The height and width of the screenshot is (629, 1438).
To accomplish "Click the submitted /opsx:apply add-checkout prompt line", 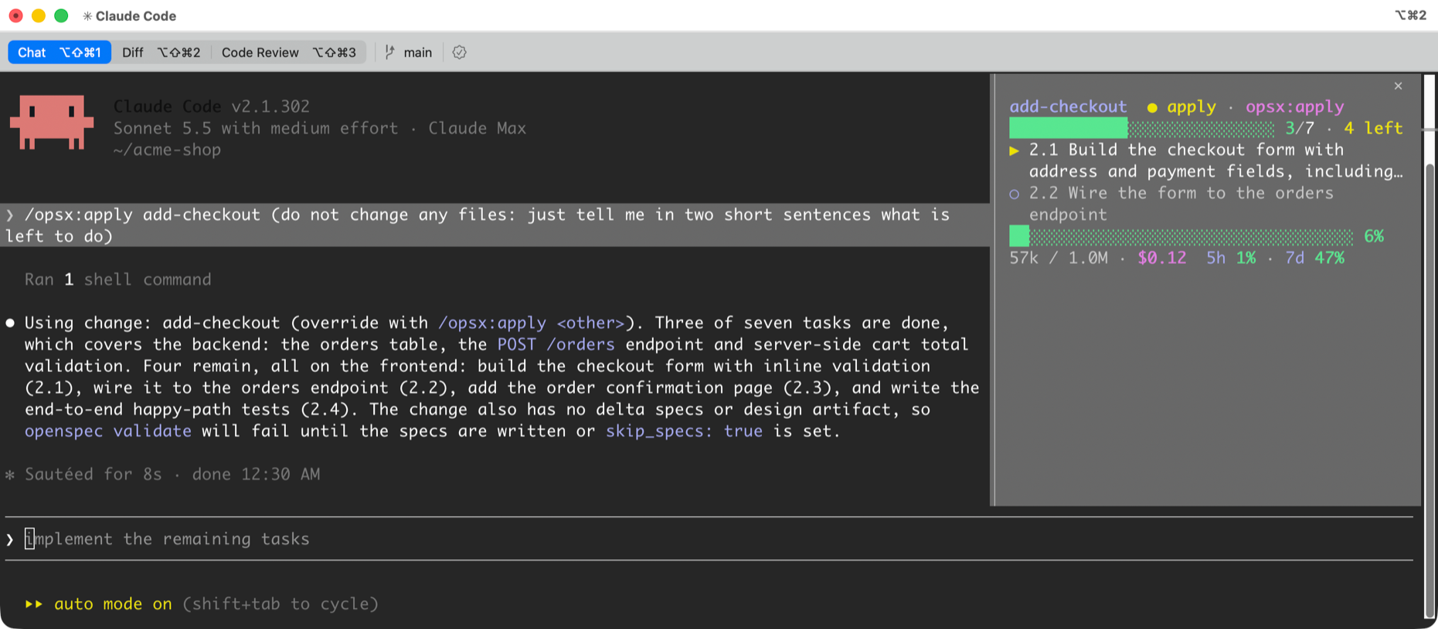I will point(495,225).
